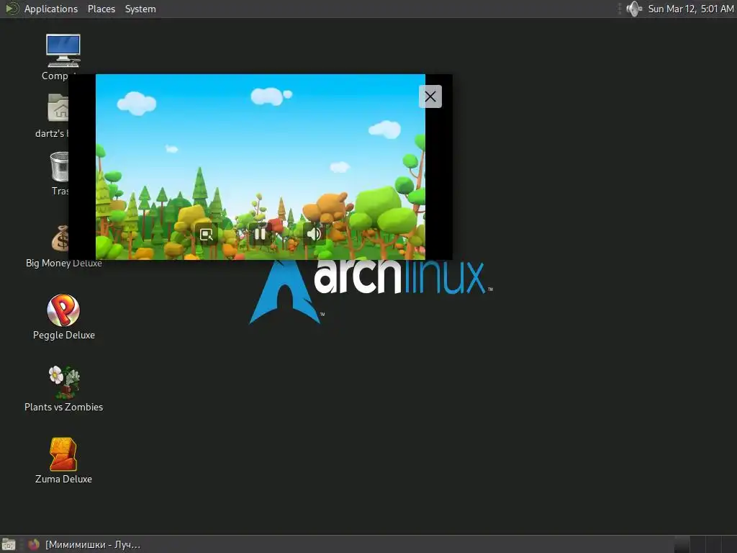Click the show desktop button

pos(9,544)
